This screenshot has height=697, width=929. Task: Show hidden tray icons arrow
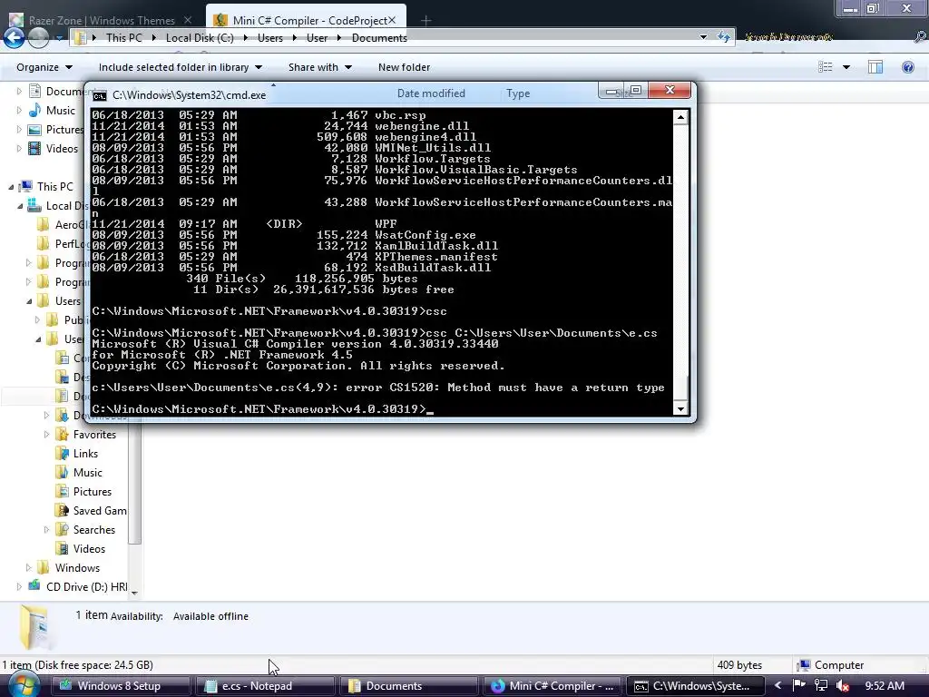(x=777, y=685)
